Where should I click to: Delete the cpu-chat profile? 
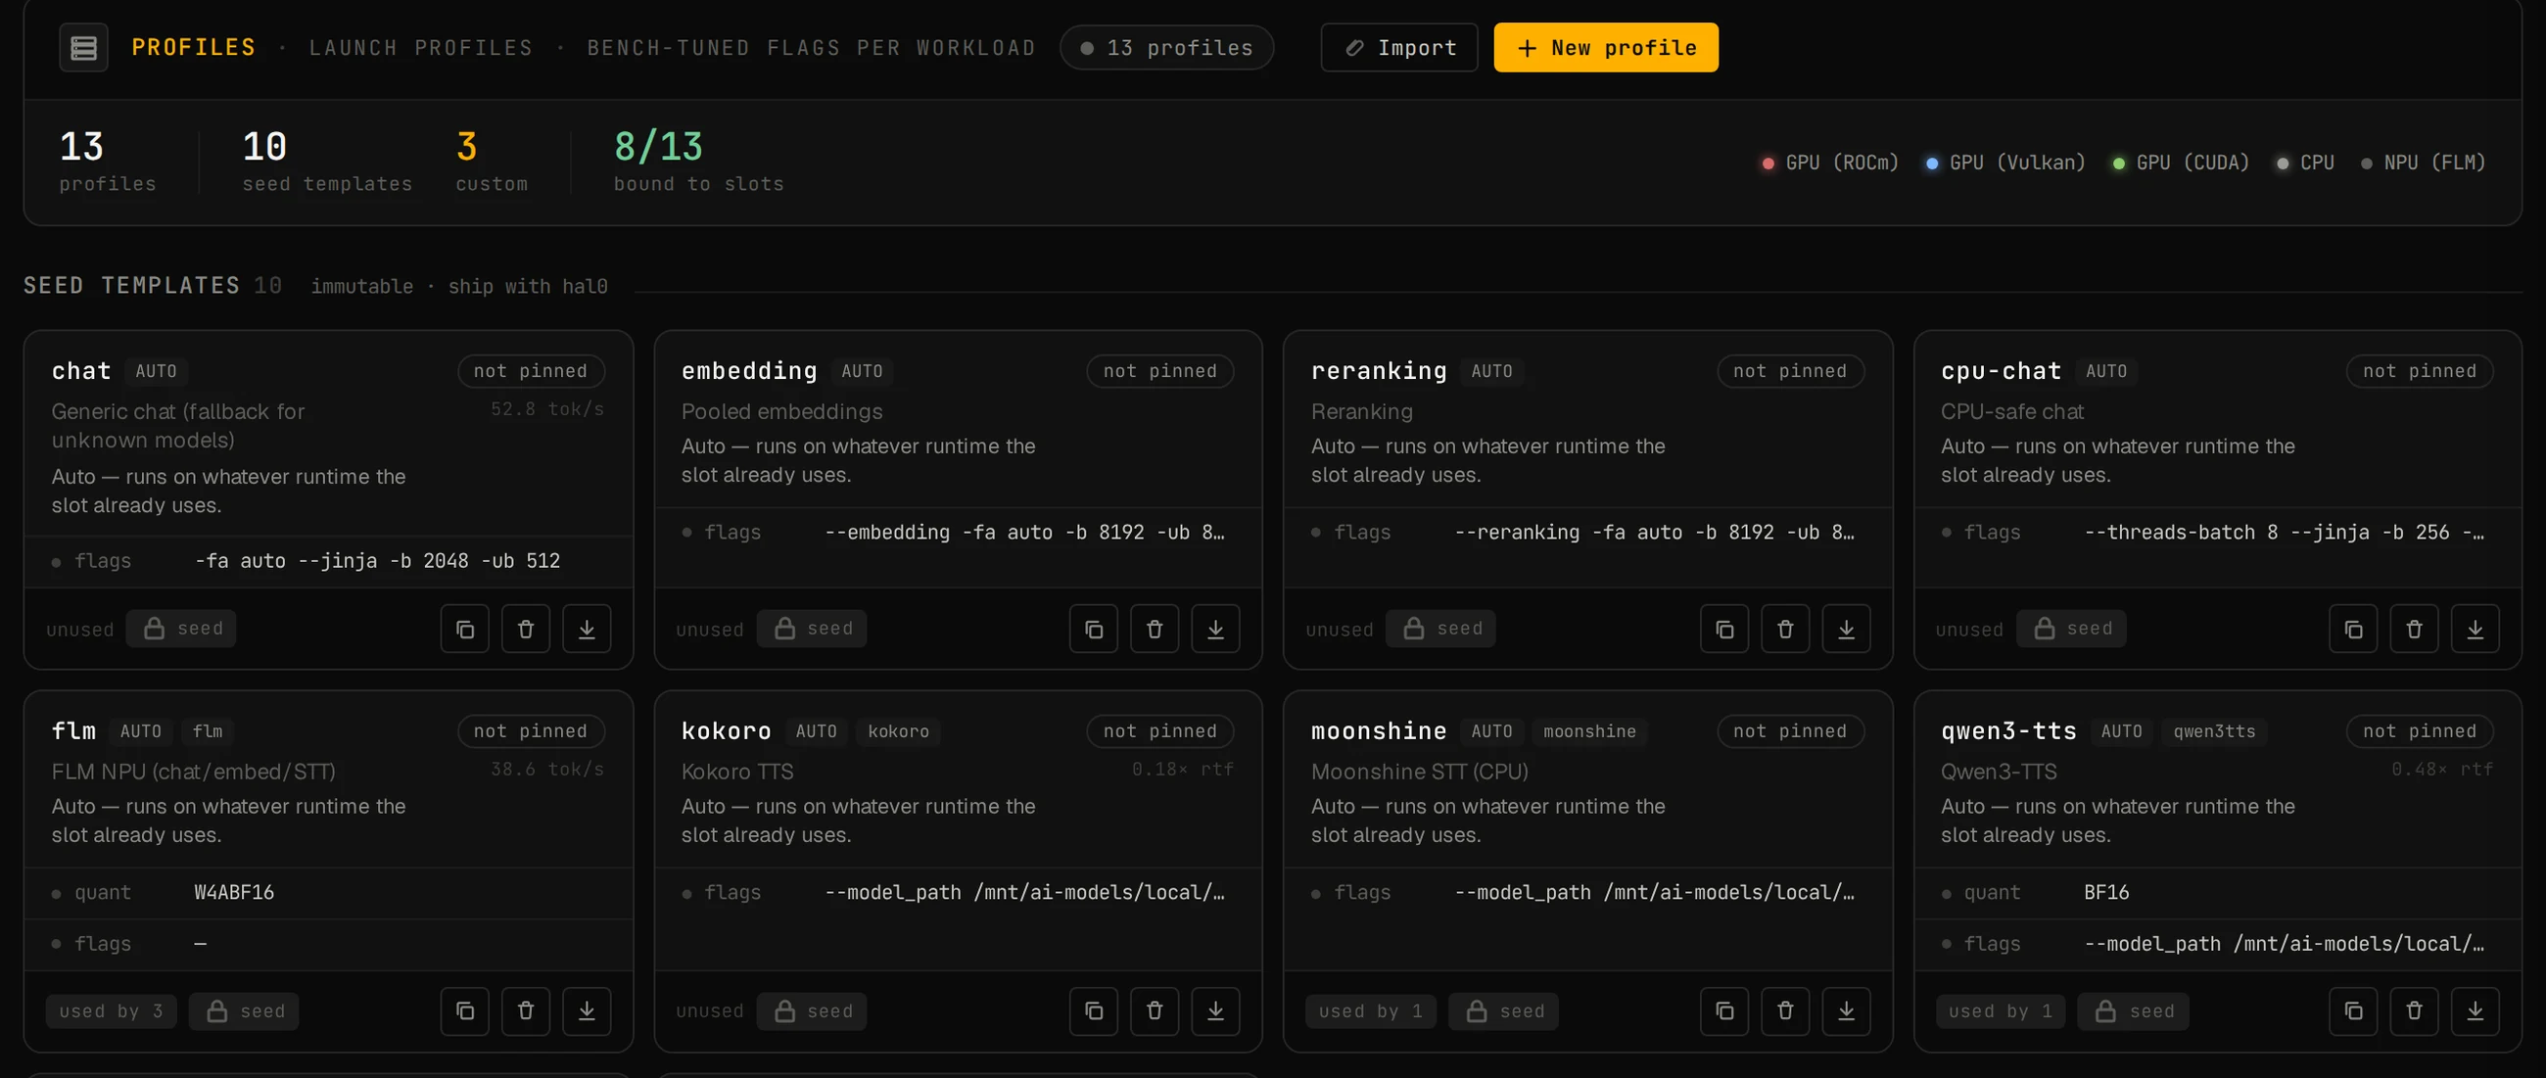pyautogui.click(x=2415, y=630)
